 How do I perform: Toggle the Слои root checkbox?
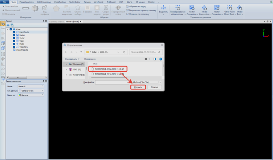click(x=11, y=29)
